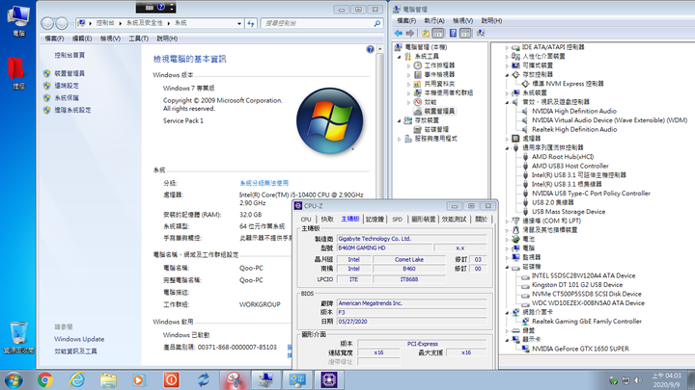Click the Control Panel Home link

click(69, 55)
